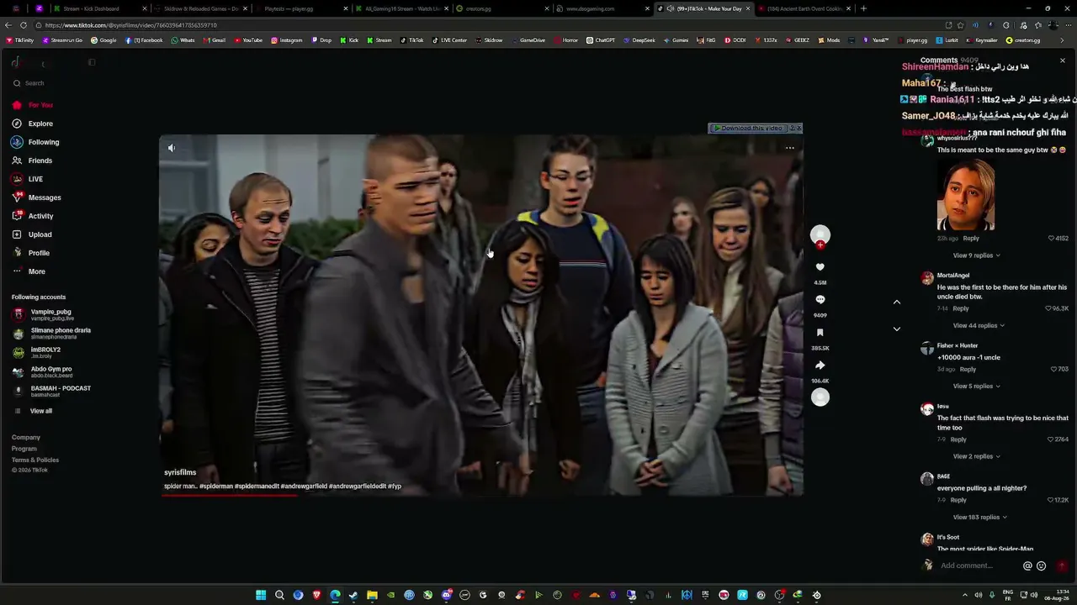
Task: Open the taskbar clock and date
Action: (x=1057, y=595)
